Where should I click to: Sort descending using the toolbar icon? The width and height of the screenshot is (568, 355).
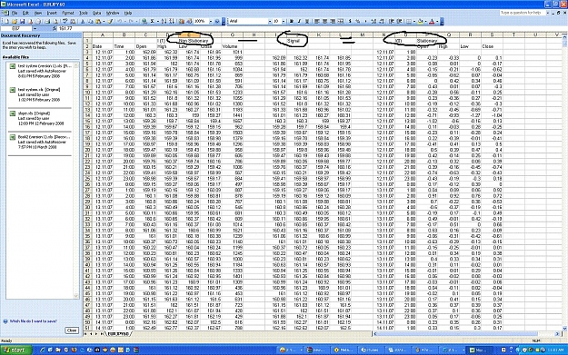[172, 22]
